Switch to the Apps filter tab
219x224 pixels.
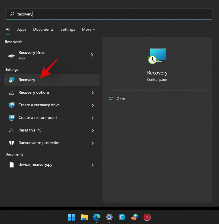22,30
